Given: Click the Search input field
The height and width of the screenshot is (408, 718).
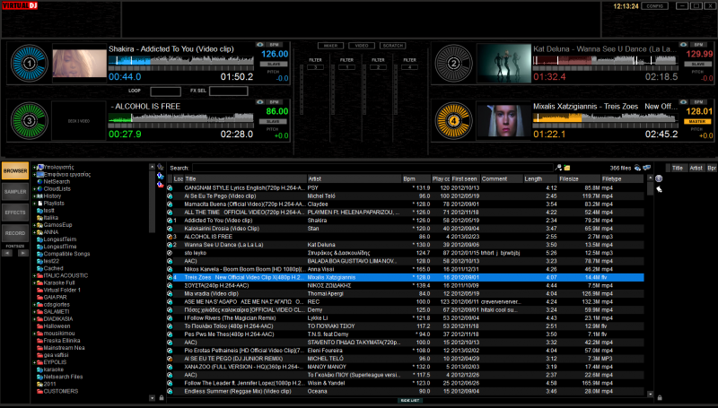Looking at the screenshot, I should click(x=372, y=168).
